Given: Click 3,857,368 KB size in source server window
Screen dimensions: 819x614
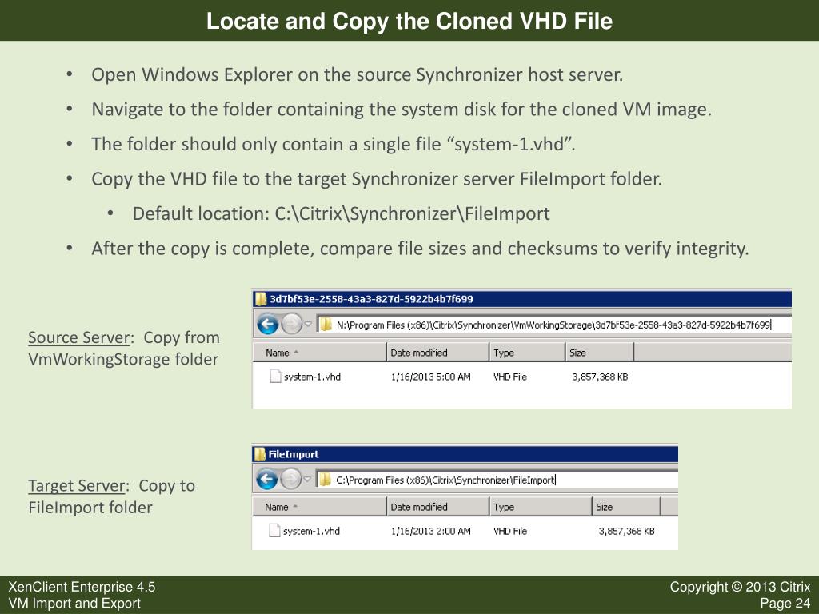Looking at the screenshot, I should (600, 377).
